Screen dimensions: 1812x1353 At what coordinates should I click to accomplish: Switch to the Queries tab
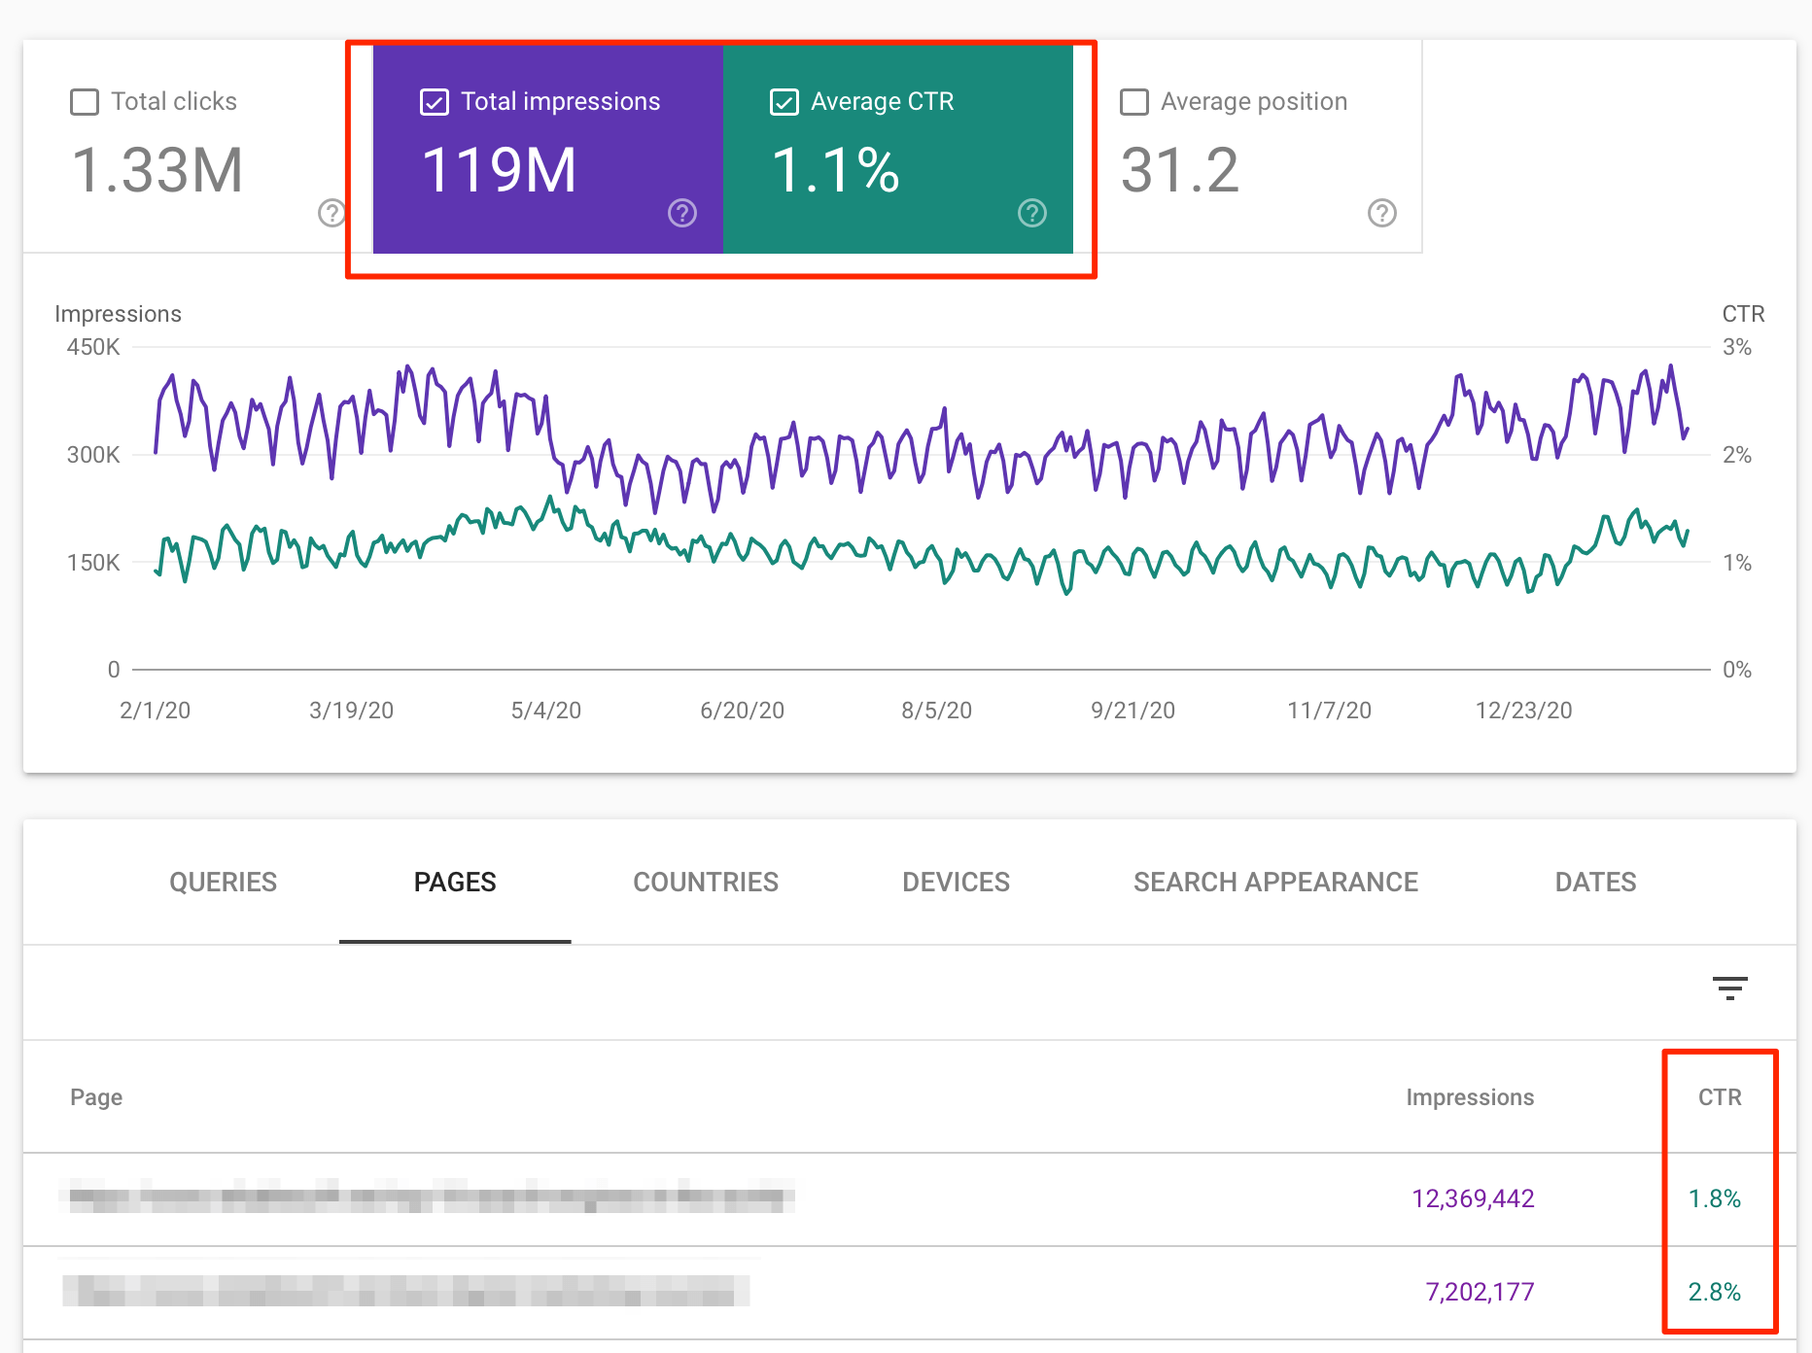pyautogui.click(x=223, y=882)
